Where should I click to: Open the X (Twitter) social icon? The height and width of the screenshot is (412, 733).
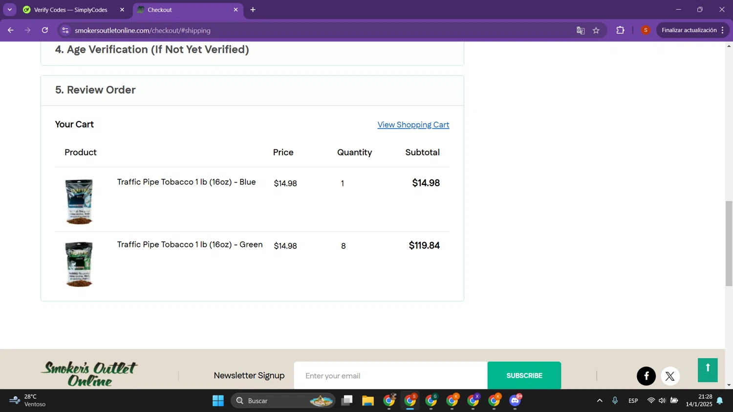[x=670, y=376]
